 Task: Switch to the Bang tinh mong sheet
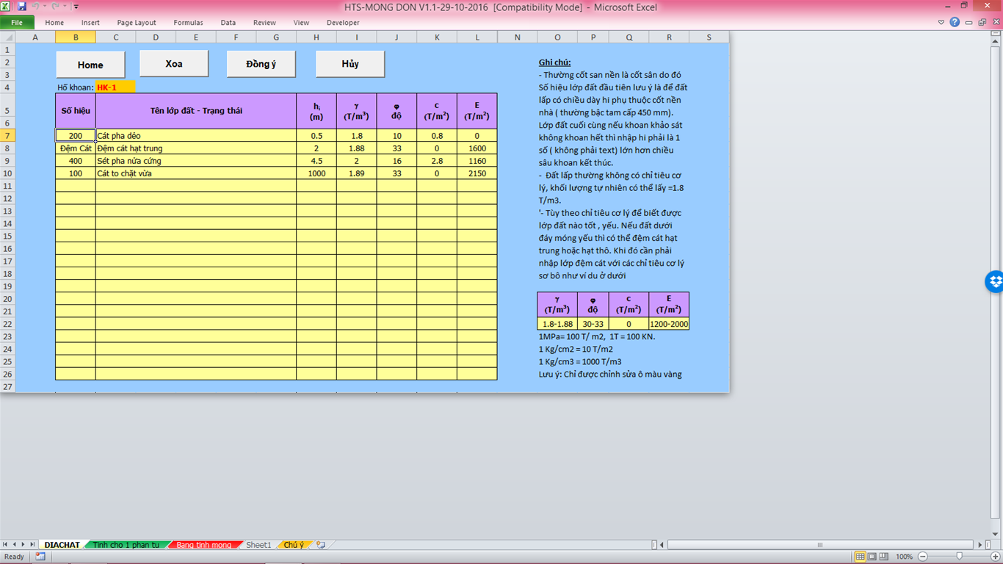click(203, 545)
